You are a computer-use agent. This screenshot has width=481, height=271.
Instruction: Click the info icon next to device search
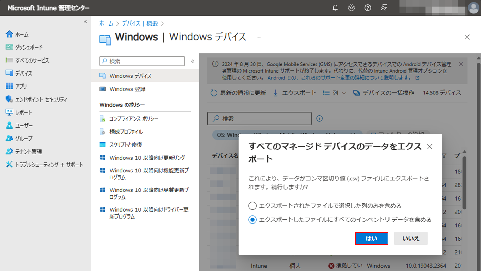point(319,118)
